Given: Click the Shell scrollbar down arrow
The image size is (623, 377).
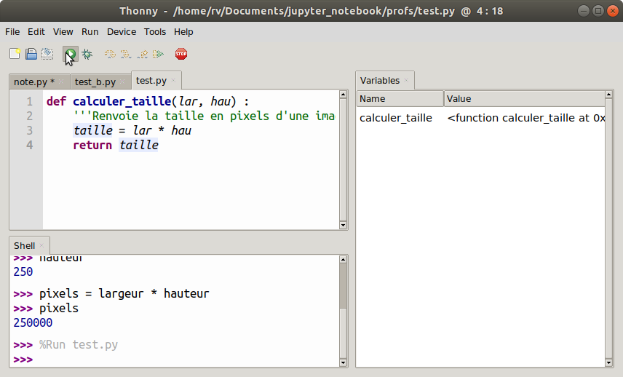Looking at the screenshot, I should click(x=344, y=362).
